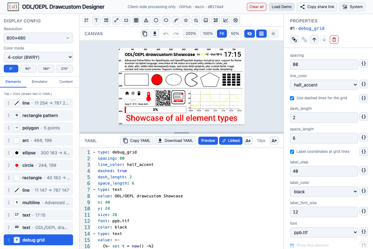Image resolution: width=373 pixels, height=249 pixels.
Task: Select the red circle element row
Action: (x=38, y=165)
